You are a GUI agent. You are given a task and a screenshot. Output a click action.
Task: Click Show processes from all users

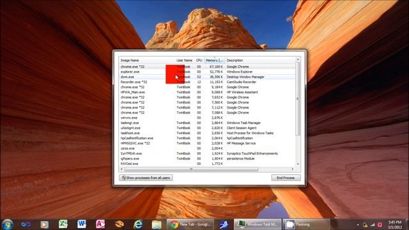click(x=146, y=178)
